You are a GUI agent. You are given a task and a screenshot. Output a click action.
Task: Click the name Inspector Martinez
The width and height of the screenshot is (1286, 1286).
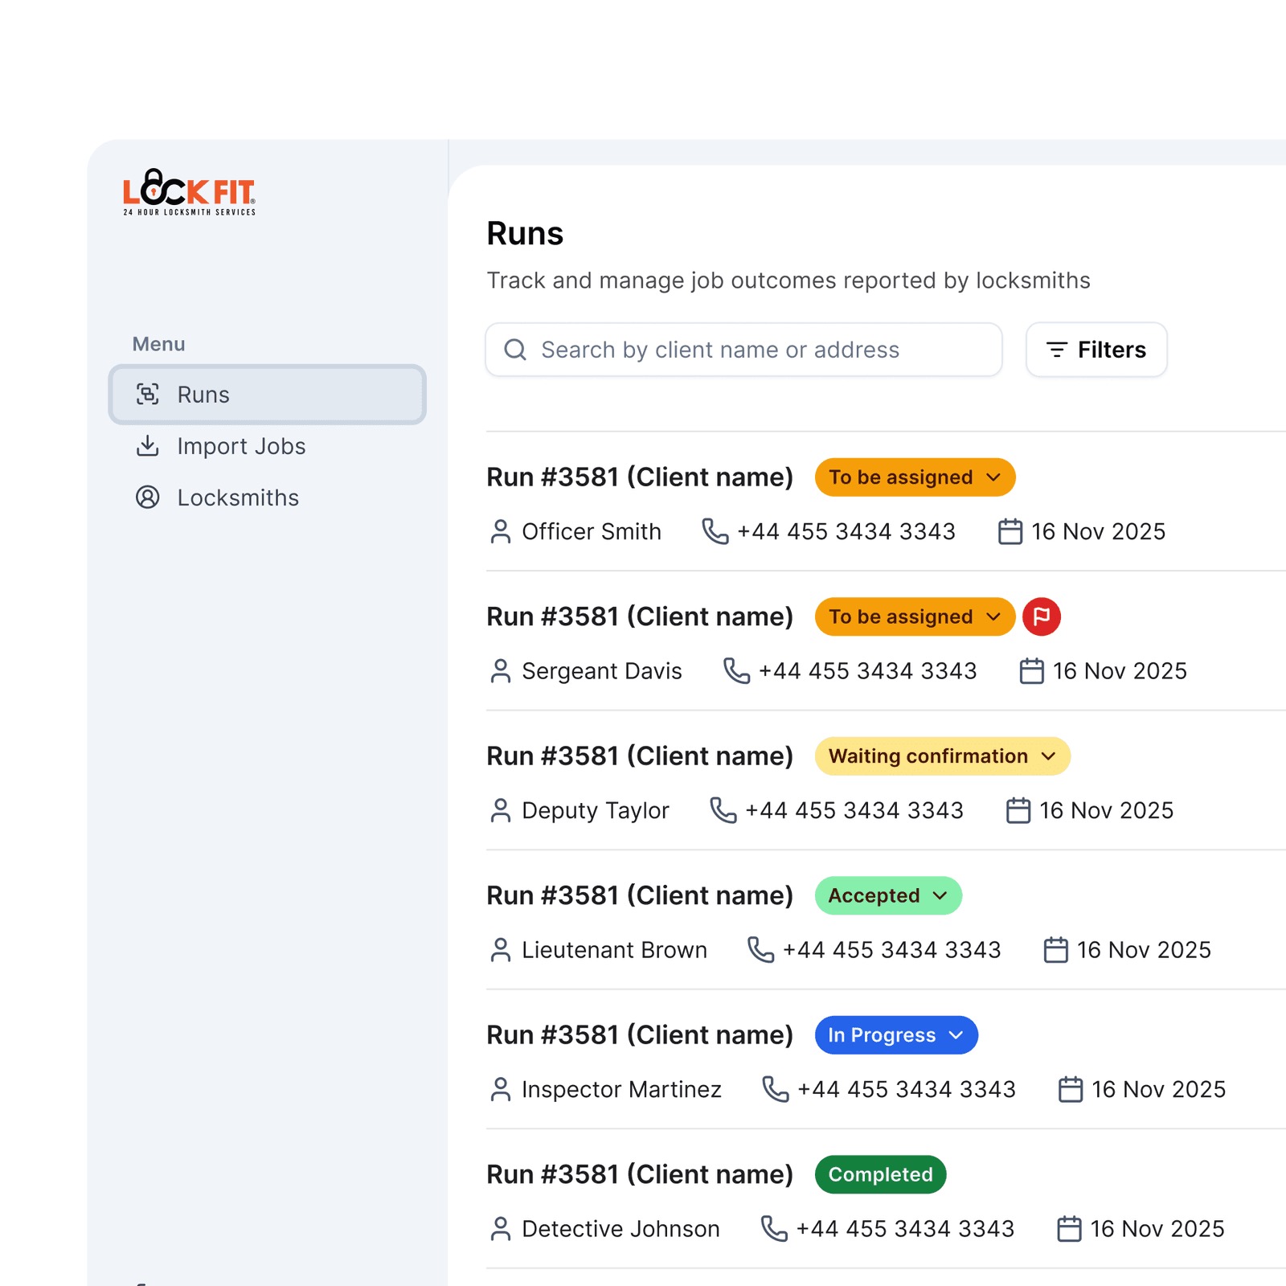coord(622,1089)
